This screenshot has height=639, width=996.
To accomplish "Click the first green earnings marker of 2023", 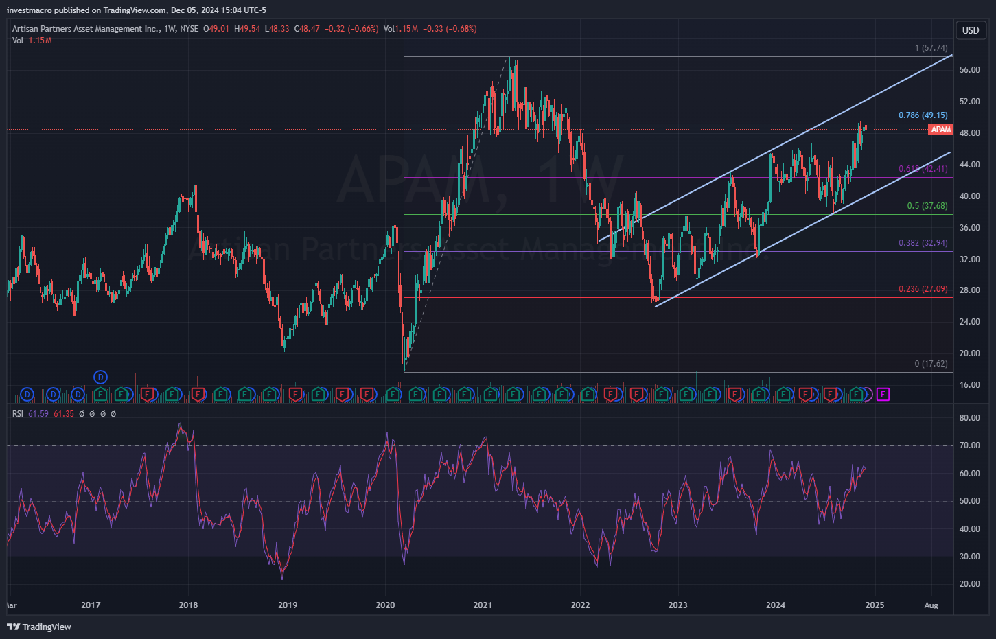I will [x=686, y=395].
